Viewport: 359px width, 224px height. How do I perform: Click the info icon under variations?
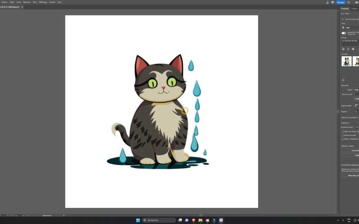coord(343,80)
